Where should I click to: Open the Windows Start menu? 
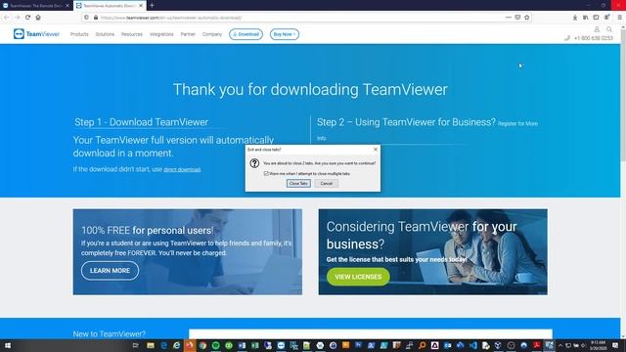[x=8, y=345]
